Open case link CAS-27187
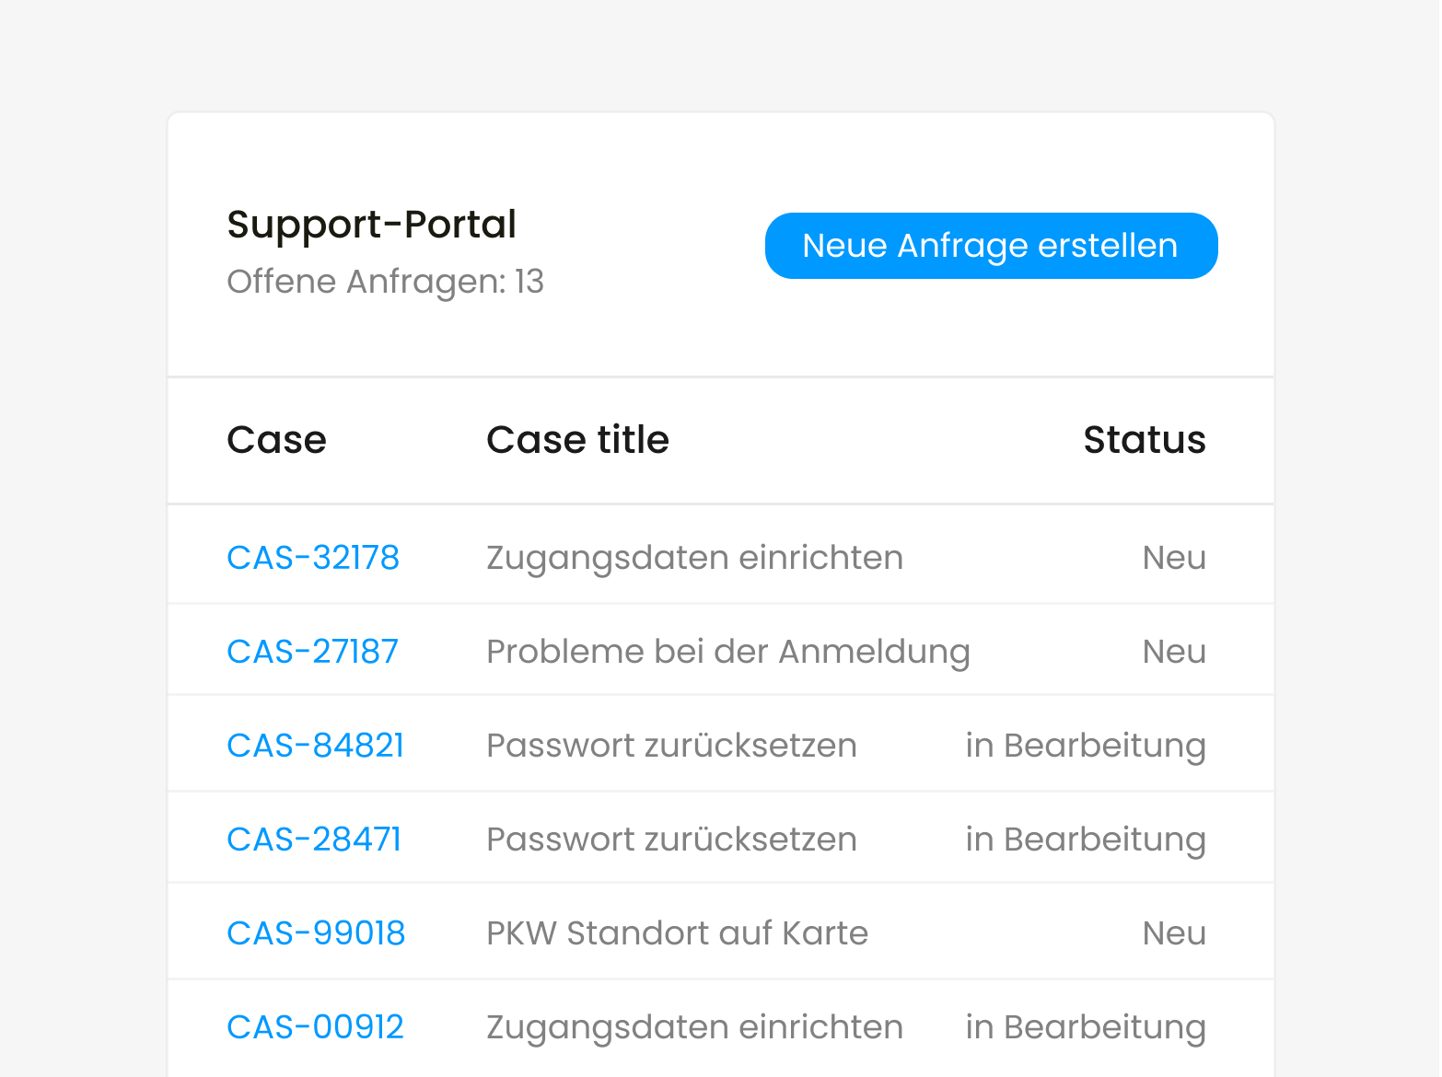Image resolution: width=1442 pixels, height=1077 pixels. [313, 652]
